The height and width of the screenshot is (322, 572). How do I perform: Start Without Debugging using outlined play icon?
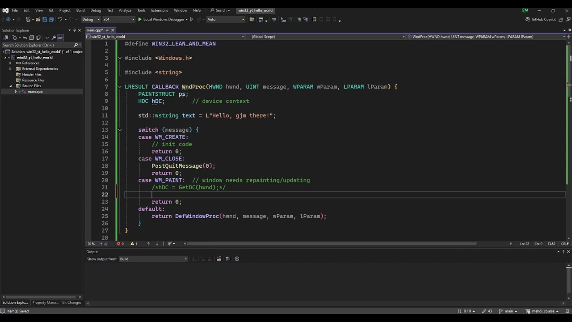point(192,19)
